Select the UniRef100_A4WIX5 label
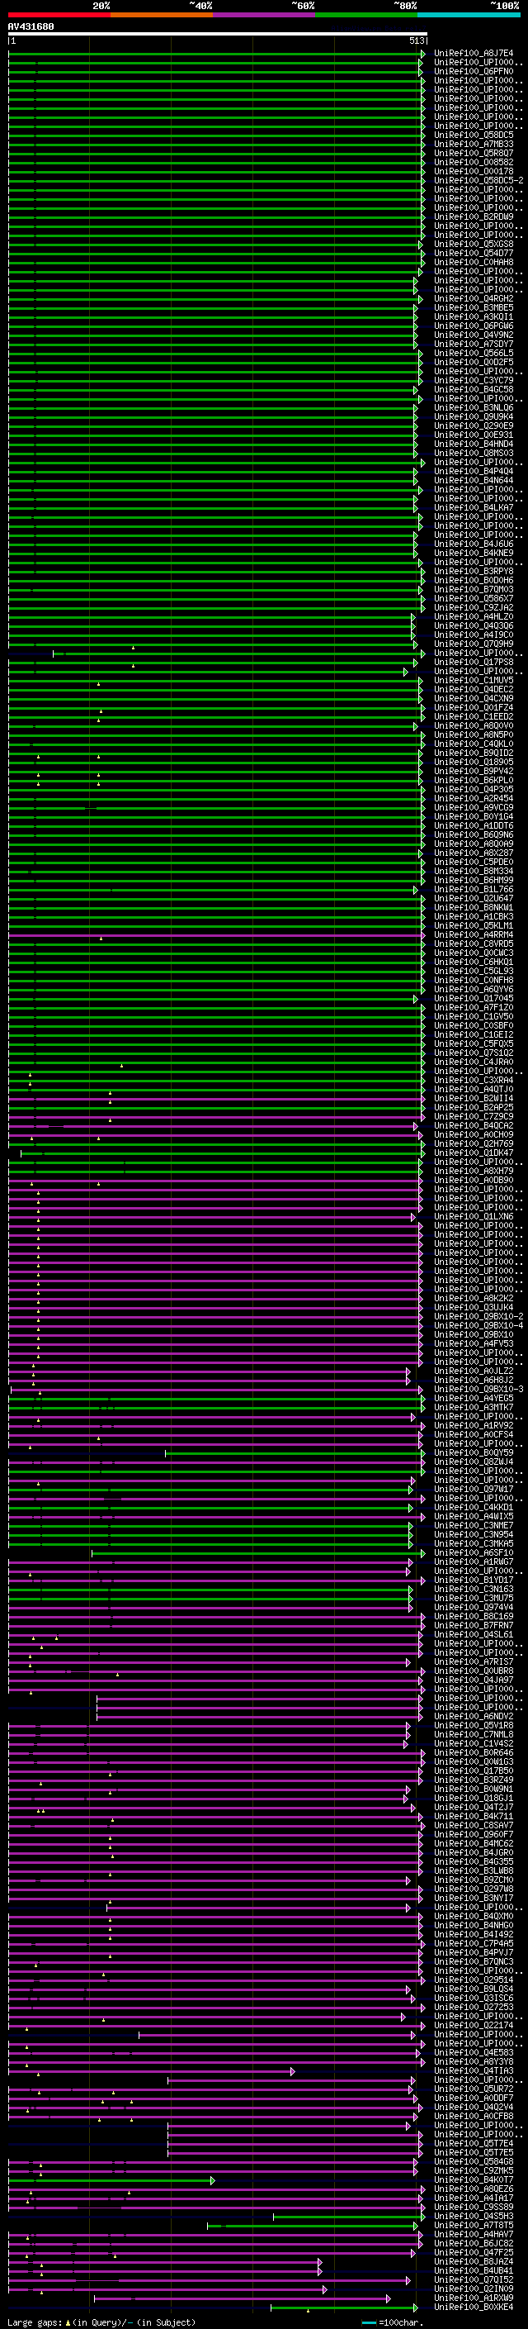This screenshot has height=2329, width=528. pos(473,1516)
